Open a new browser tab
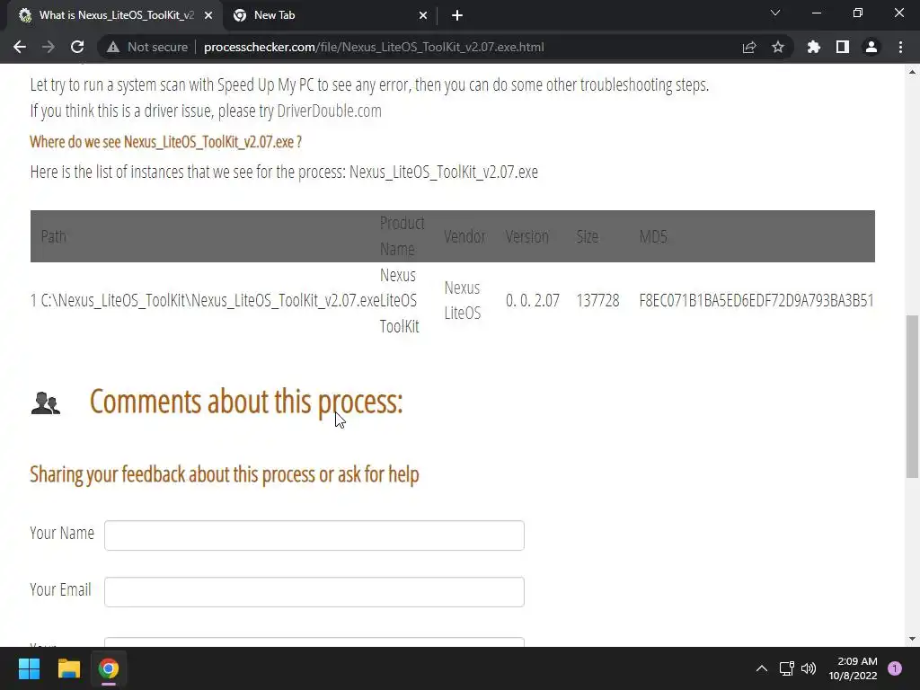The width and height of the screenshot is (920, 690). click(457, 15)
